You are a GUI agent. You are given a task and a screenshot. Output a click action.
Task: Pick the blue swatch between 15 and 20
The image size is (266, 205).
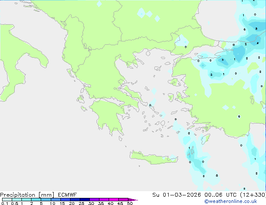65,200
